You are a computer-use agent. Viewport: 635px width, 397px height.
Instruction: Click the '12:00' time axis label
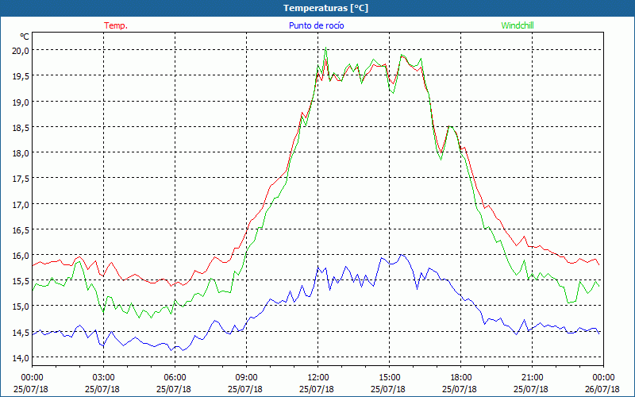pos(318,378)
